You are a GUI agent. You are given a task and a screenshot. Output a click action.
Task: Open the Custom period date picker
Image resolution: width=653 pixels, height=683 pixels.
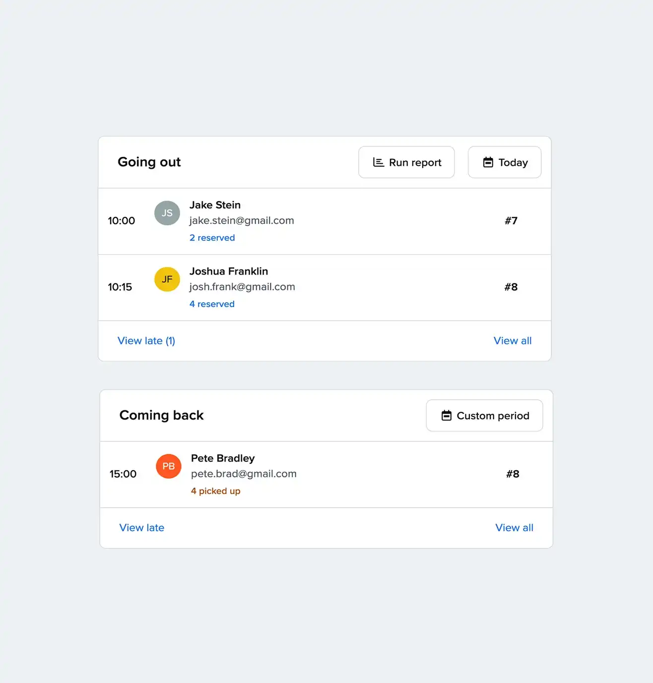[x=484, y=415]
